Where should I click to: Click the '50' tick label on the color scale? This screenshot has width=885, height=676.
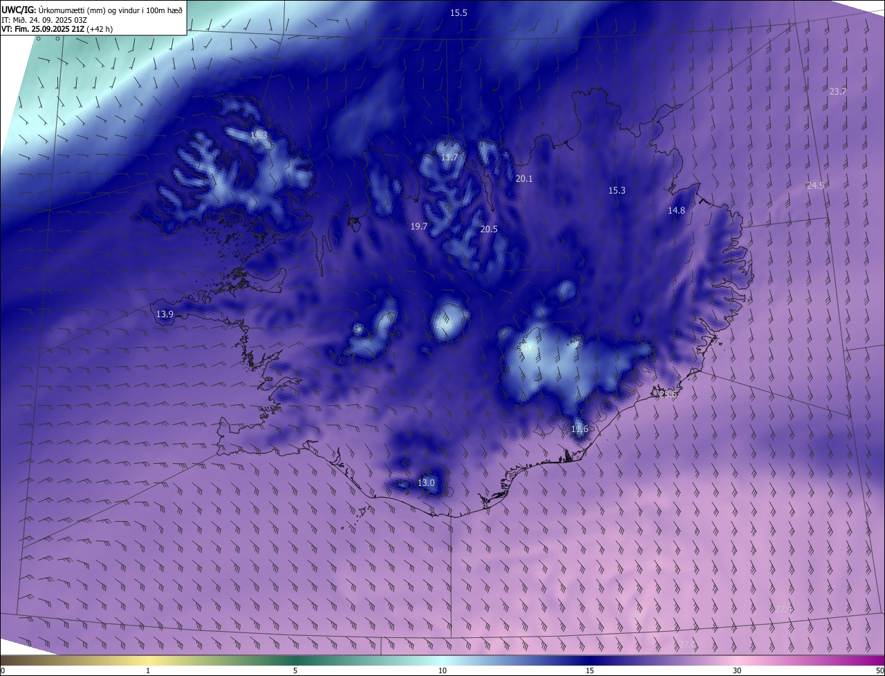879,670
